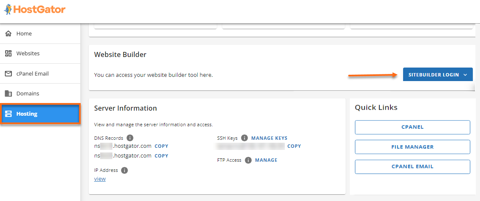Click the view link under IP Address
The image size is (480, 201).
point(100,179)
